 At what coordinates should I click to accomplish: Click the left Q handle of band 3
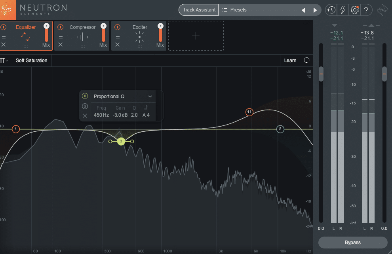[x=110, y=141]
